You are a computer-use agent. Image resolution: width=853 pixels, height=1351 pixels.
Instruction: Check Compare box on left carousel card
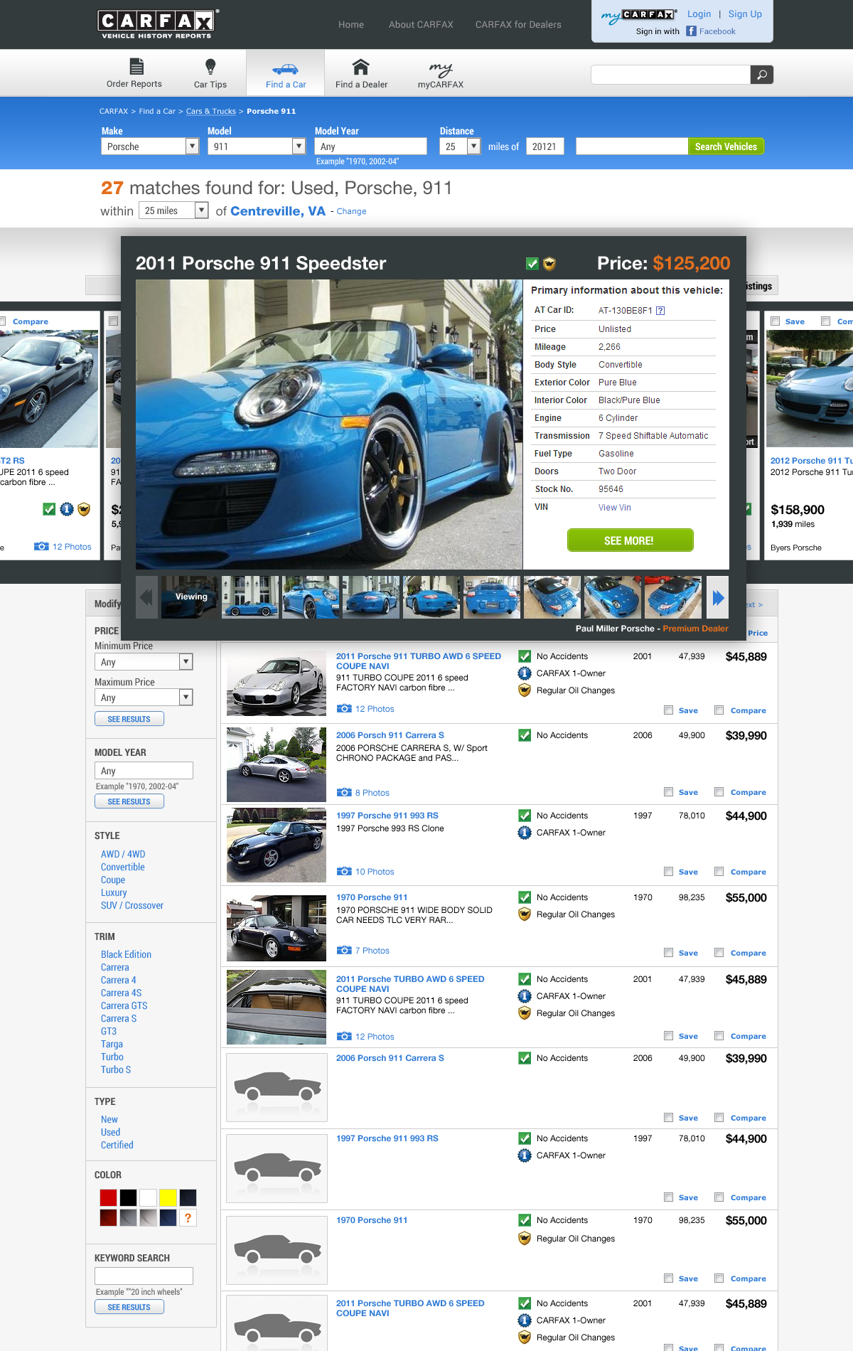click(3, 321)
